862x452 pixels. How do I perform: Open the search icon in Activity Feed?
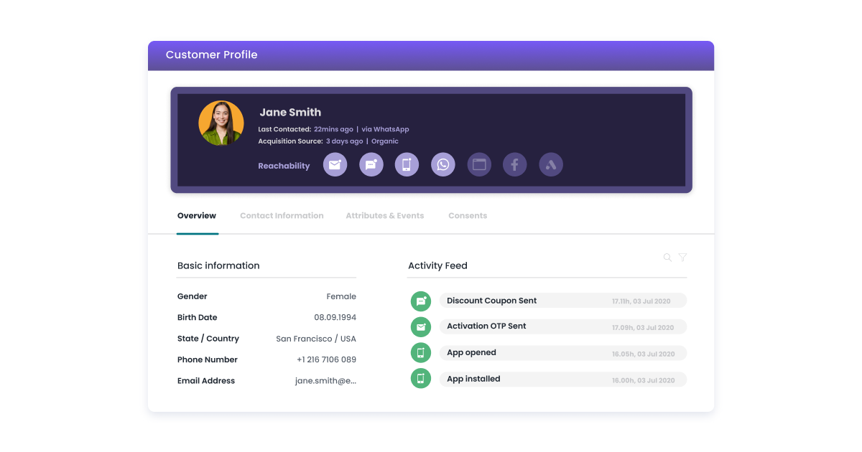tap(667, 257)
